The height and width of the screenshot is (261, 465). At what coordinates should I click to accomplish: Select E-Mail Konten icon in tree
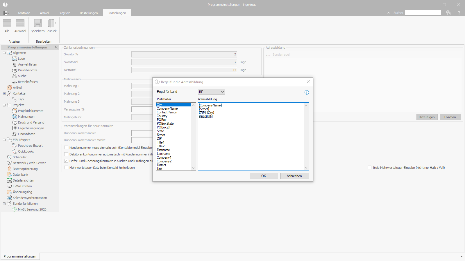click(x=9, y=186)
